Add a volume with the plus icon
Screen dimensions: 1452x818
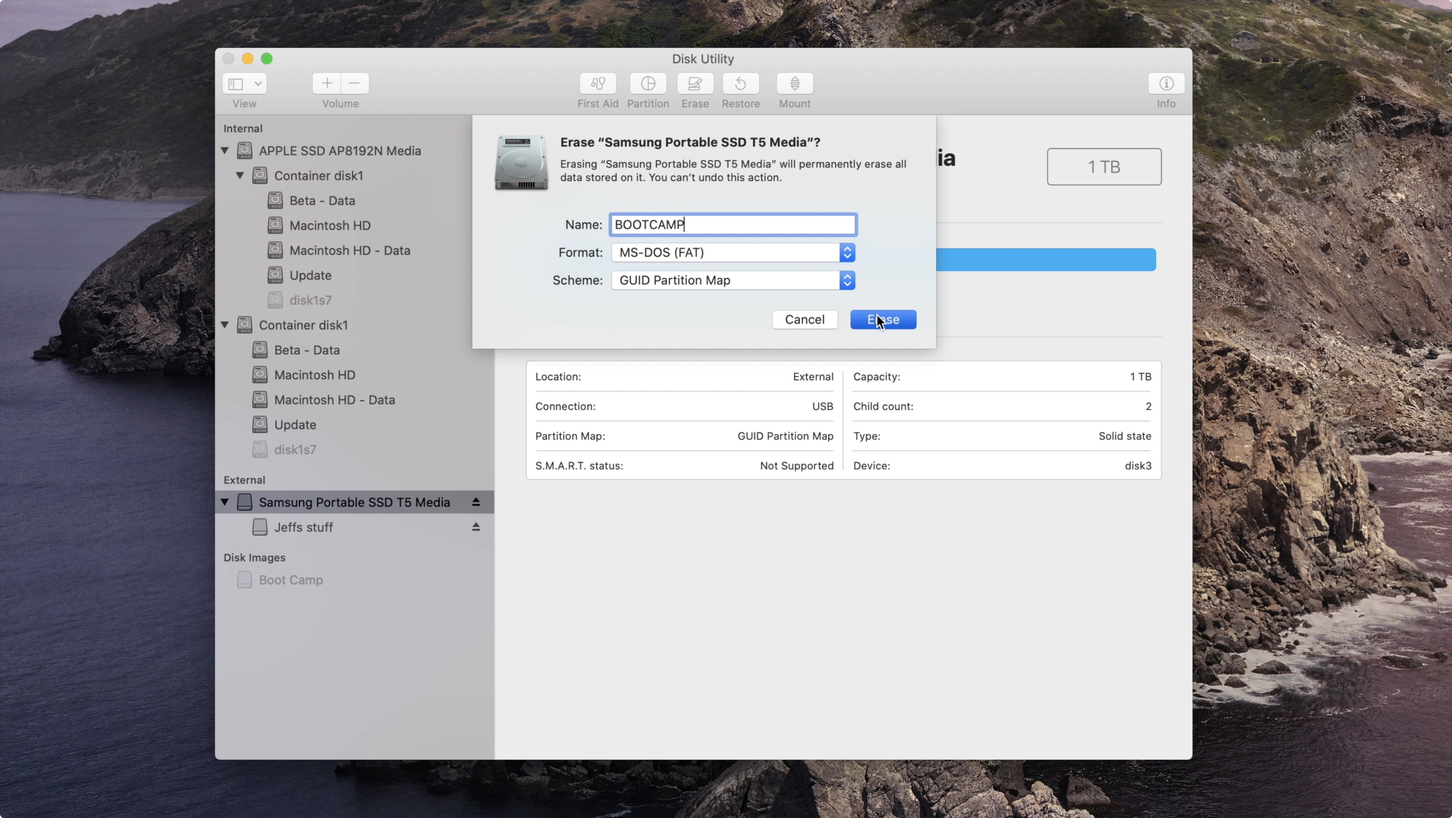[326, 83]
